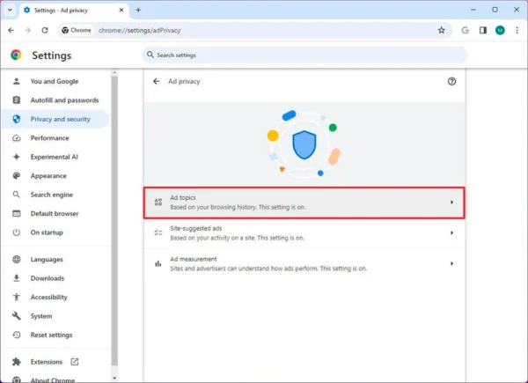Open You and Google settings
Viewport: 528px width, 383px height.
(55, 81)
